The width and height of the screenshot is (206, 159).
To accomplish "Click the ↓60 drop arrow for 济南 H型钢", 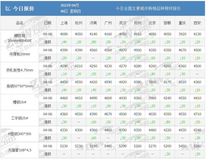I will point(93,138).
